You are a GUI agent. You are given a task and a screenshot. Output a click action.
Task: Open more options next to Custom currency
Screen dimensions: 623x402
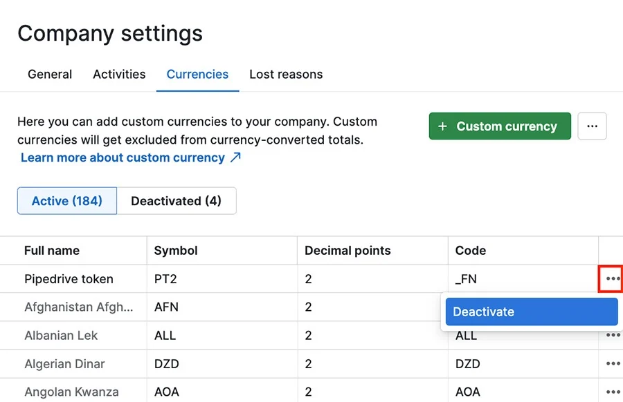(x=592, y=126)
